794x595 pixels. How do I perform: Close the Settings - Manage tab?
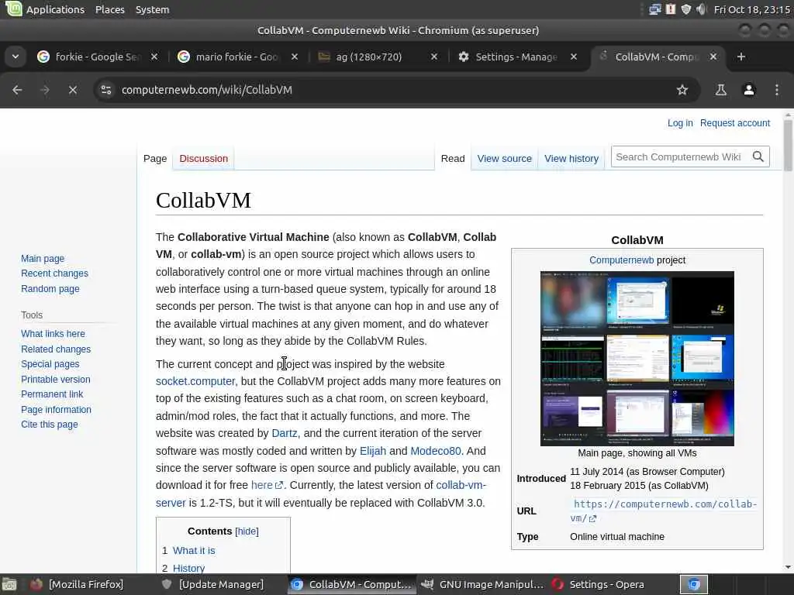click(574, 57)
